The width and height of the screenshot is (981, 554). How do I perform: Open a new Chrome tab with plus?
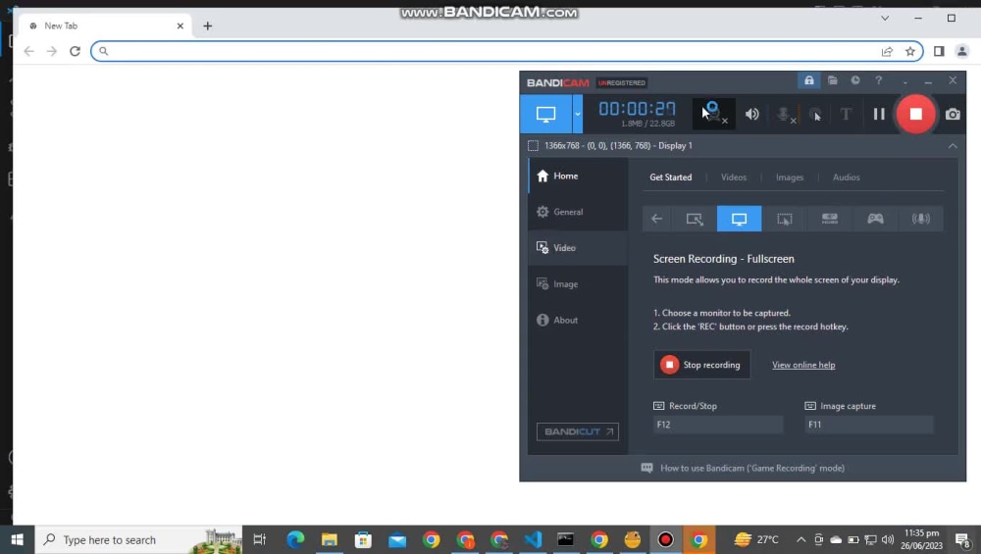click(x=208, y=26)
